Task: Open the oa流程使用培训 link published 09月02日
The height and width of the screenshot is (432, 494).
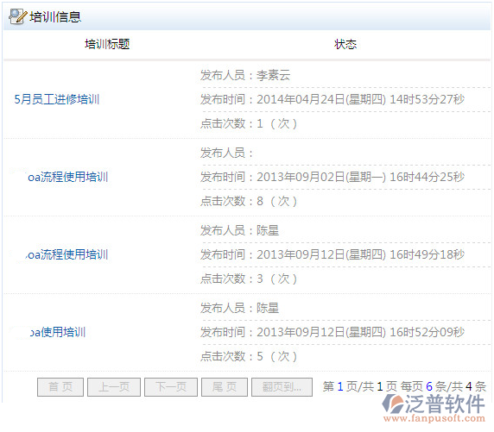Action: (68, 177)
